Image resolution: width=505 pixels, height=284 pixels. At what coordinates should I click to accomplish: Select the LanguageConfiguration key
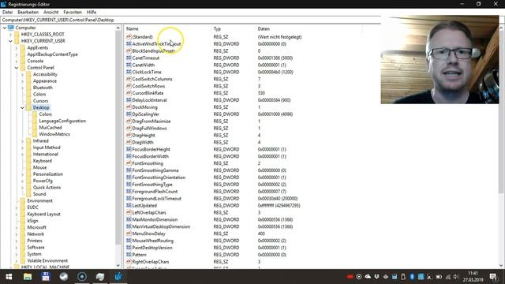[x=62, y=121]
